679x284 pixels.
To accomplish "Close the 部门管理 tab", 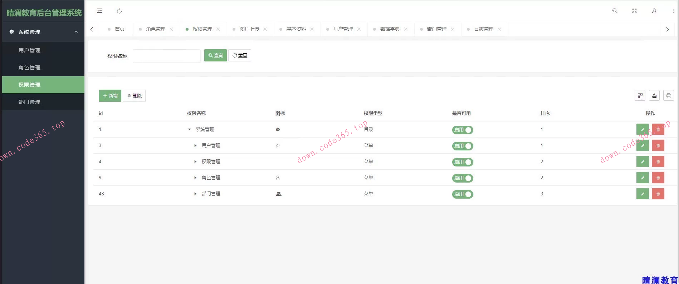I will coord(453,29).
